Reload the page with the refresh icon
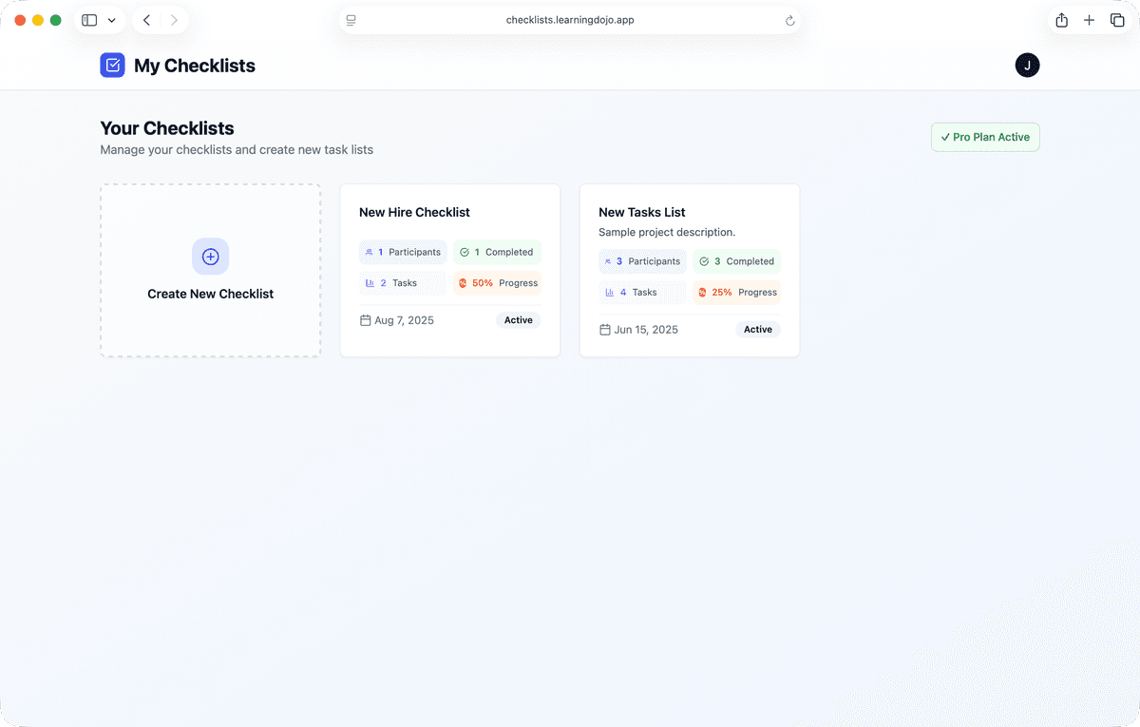 (x=789, y=20)
